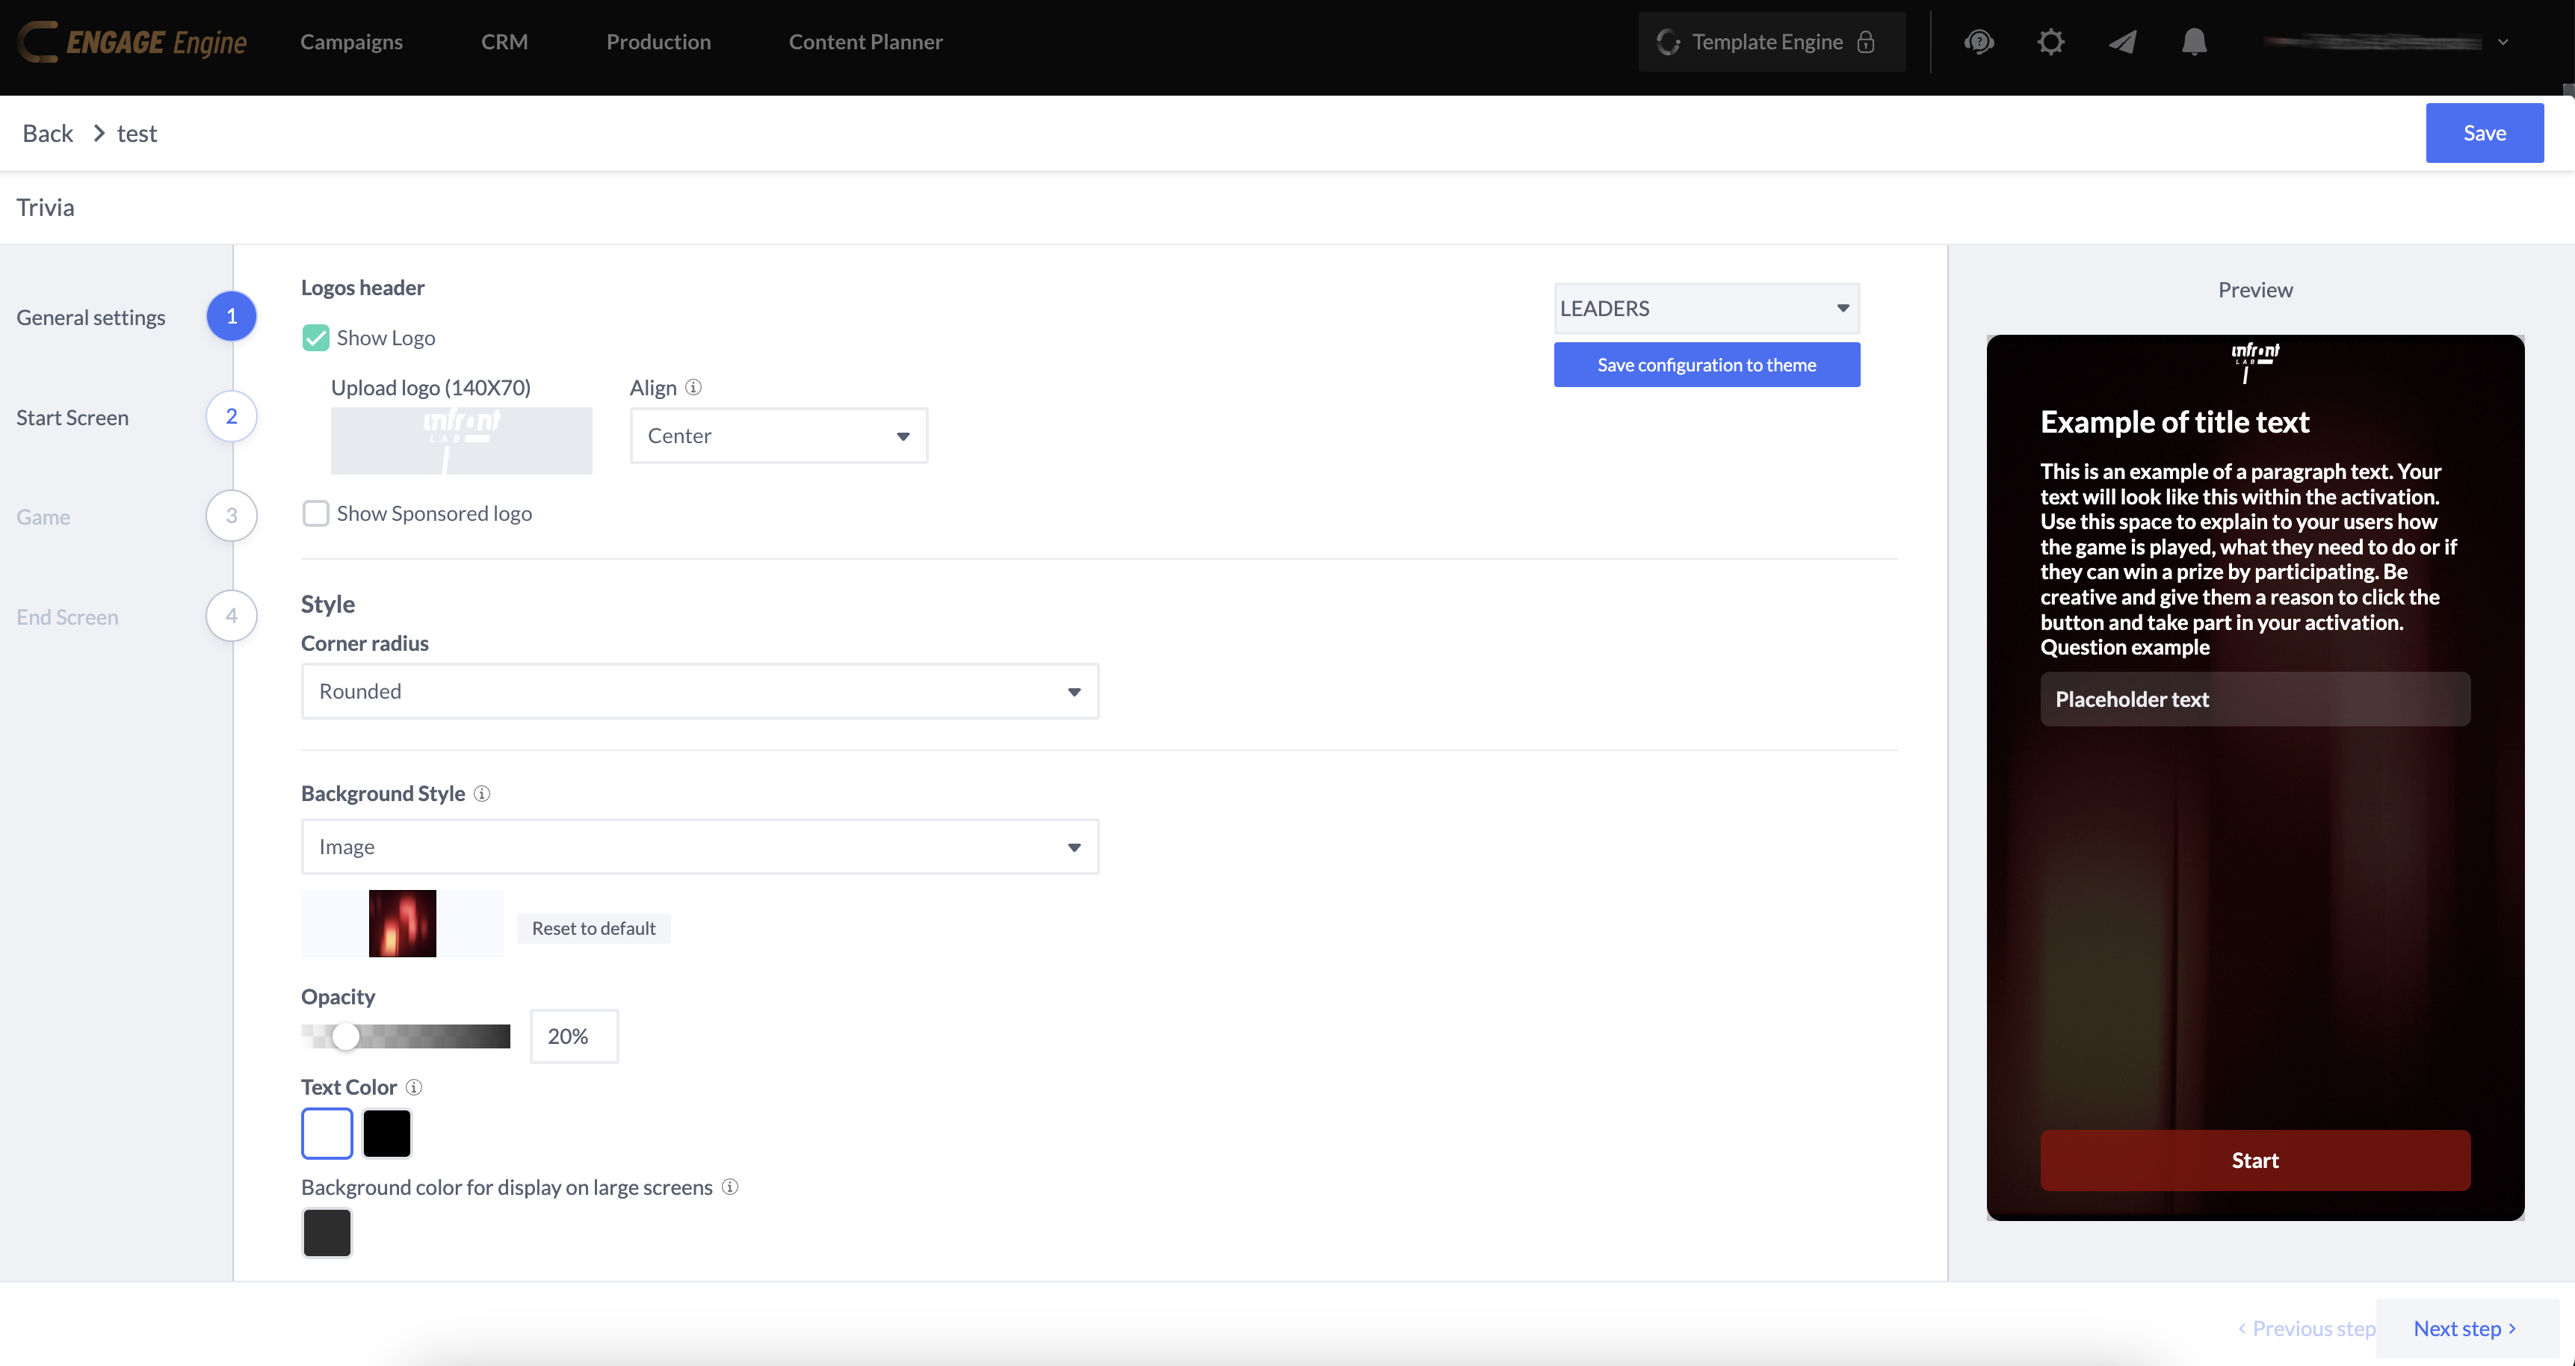Click the support chat icon in header

[x=1978, y=42]
